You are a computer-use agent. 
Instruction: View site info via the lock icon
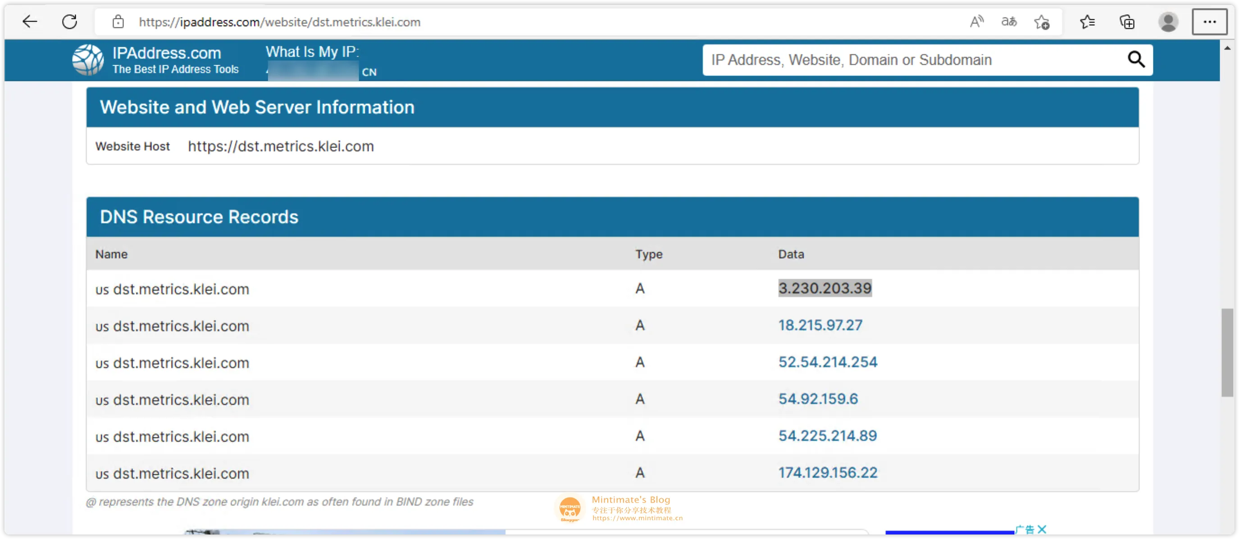click(118, 22)
